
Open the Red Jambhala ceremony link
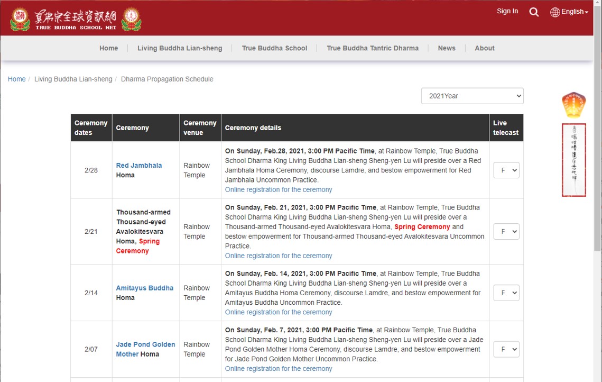(139, 166)
